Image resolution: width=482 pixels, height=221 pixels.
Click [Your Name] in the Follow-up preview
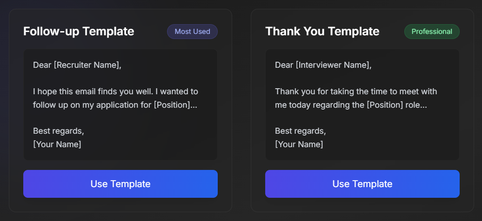[x=57, y=144]
